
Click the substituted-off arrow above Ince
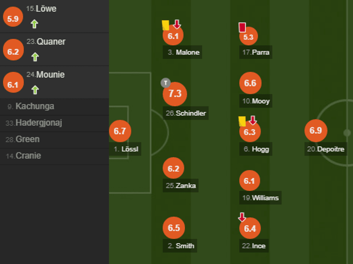[x=242, y=217]
